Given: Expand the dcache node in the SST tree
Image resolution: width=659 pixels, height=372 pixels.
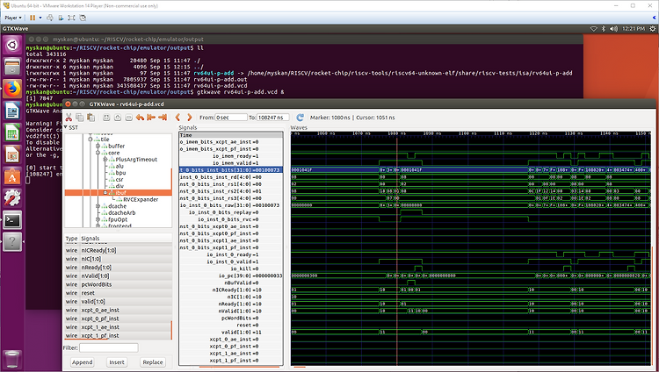Looking at the screenshot, I should click(x=98, y=206).
